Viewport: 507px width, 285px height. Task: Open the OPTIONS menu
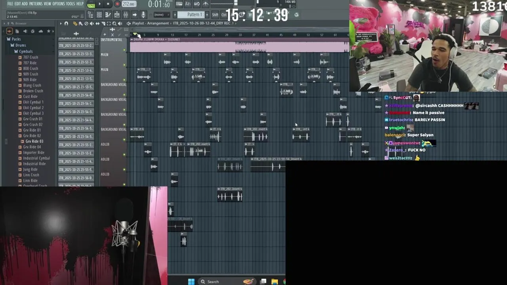(x=59, y=4)
